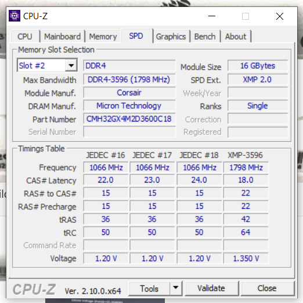Click the empty Correction field
Screen dimensions: 303x303
point(258,119)
